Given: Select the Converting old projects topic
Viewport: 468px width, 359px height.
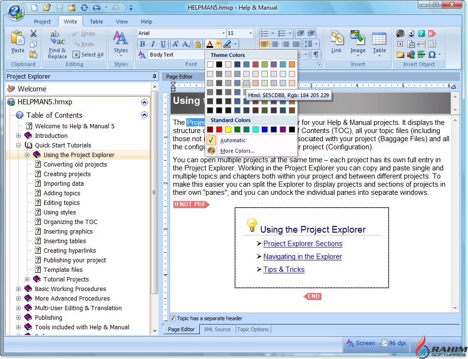Looking at the screenshot, I should (75, 164).
